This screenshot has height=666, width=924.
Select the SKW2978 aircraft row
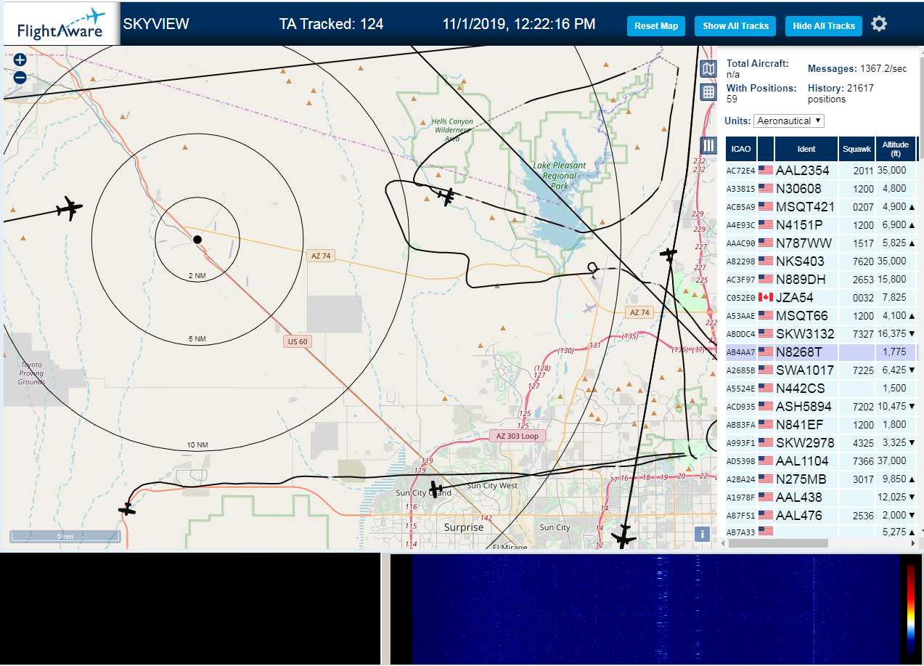point(821,442)
